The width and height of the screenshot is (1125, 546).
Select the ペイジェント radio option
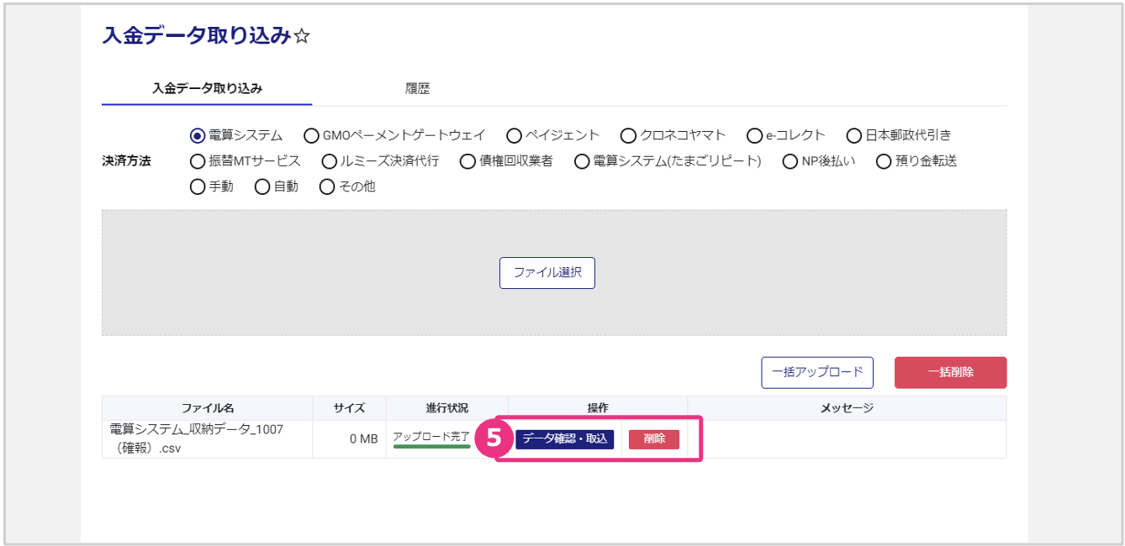point(515,135)
